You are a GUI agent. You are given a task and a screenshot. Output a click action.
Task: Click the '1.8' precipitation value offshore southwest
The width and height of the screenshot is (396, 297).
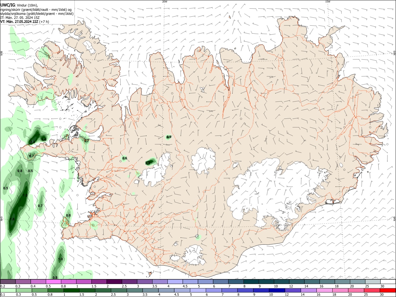[x=12, y=219]
